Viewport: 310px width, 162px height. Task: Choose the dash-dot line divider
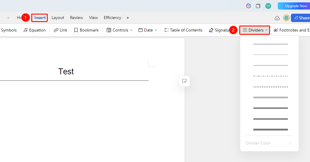pos(270,76)
